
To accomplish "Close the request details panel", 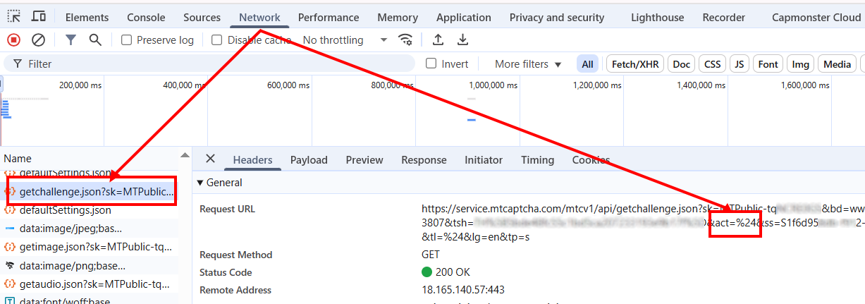I will click(x=210, y=159).
